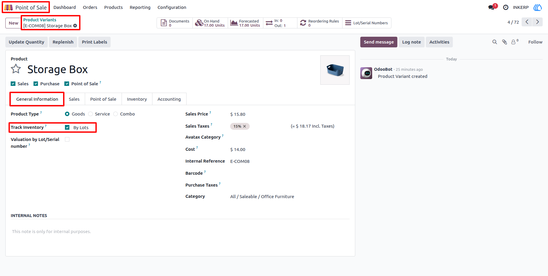This screenshot has width=548, height=276.
Task: Open the Avatax Category field
Action: coord(289,137)
